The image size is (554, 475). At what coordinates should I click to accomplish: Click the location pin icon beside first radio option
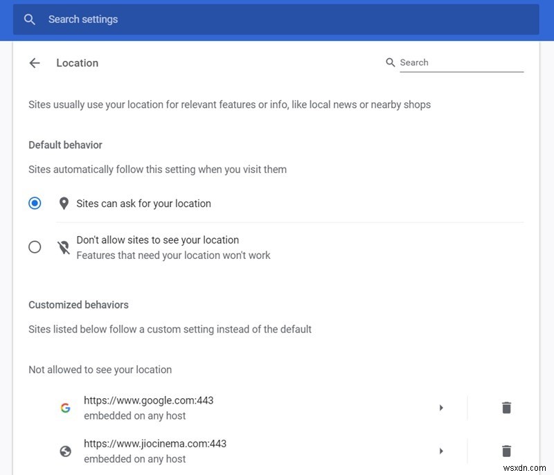tap(64, 203)
